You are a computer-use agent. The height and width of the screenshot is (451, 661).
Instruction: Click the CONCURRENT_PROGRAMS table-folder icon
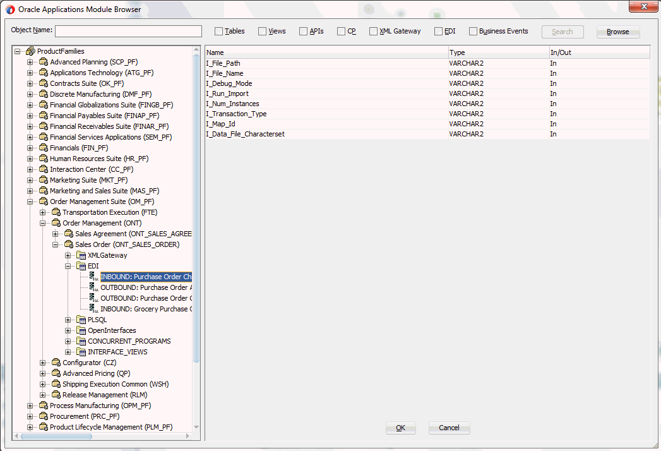pos(81,341)
